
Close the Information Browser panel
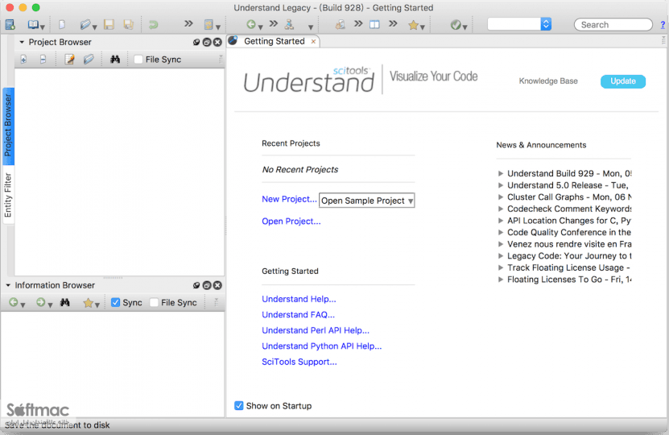217,286
